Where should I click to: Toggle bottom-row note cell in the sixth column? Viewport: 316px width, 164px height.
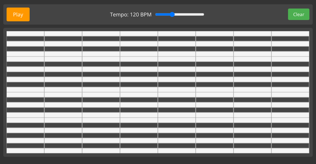pyautogui.click(x=215, y=151)
